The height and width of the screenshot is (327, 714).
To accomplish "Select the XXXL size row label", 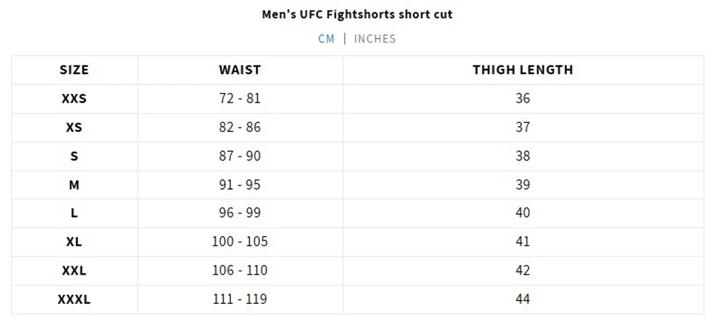I will pos(74,300).
